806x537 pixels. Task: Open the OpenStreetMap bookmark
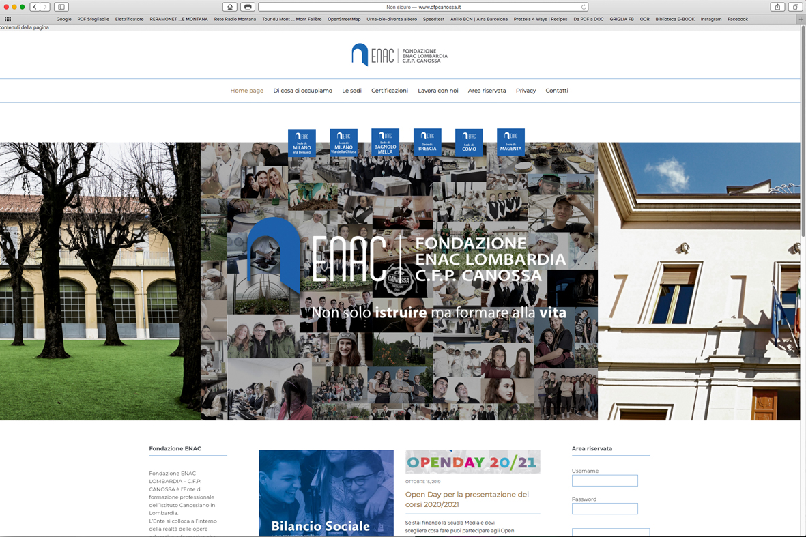point(344,19)
